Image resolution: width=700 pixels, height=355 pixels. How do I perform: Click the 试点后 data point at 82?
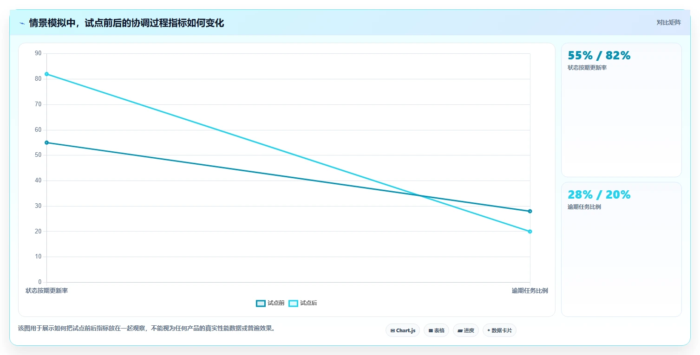tap(46, 74)
